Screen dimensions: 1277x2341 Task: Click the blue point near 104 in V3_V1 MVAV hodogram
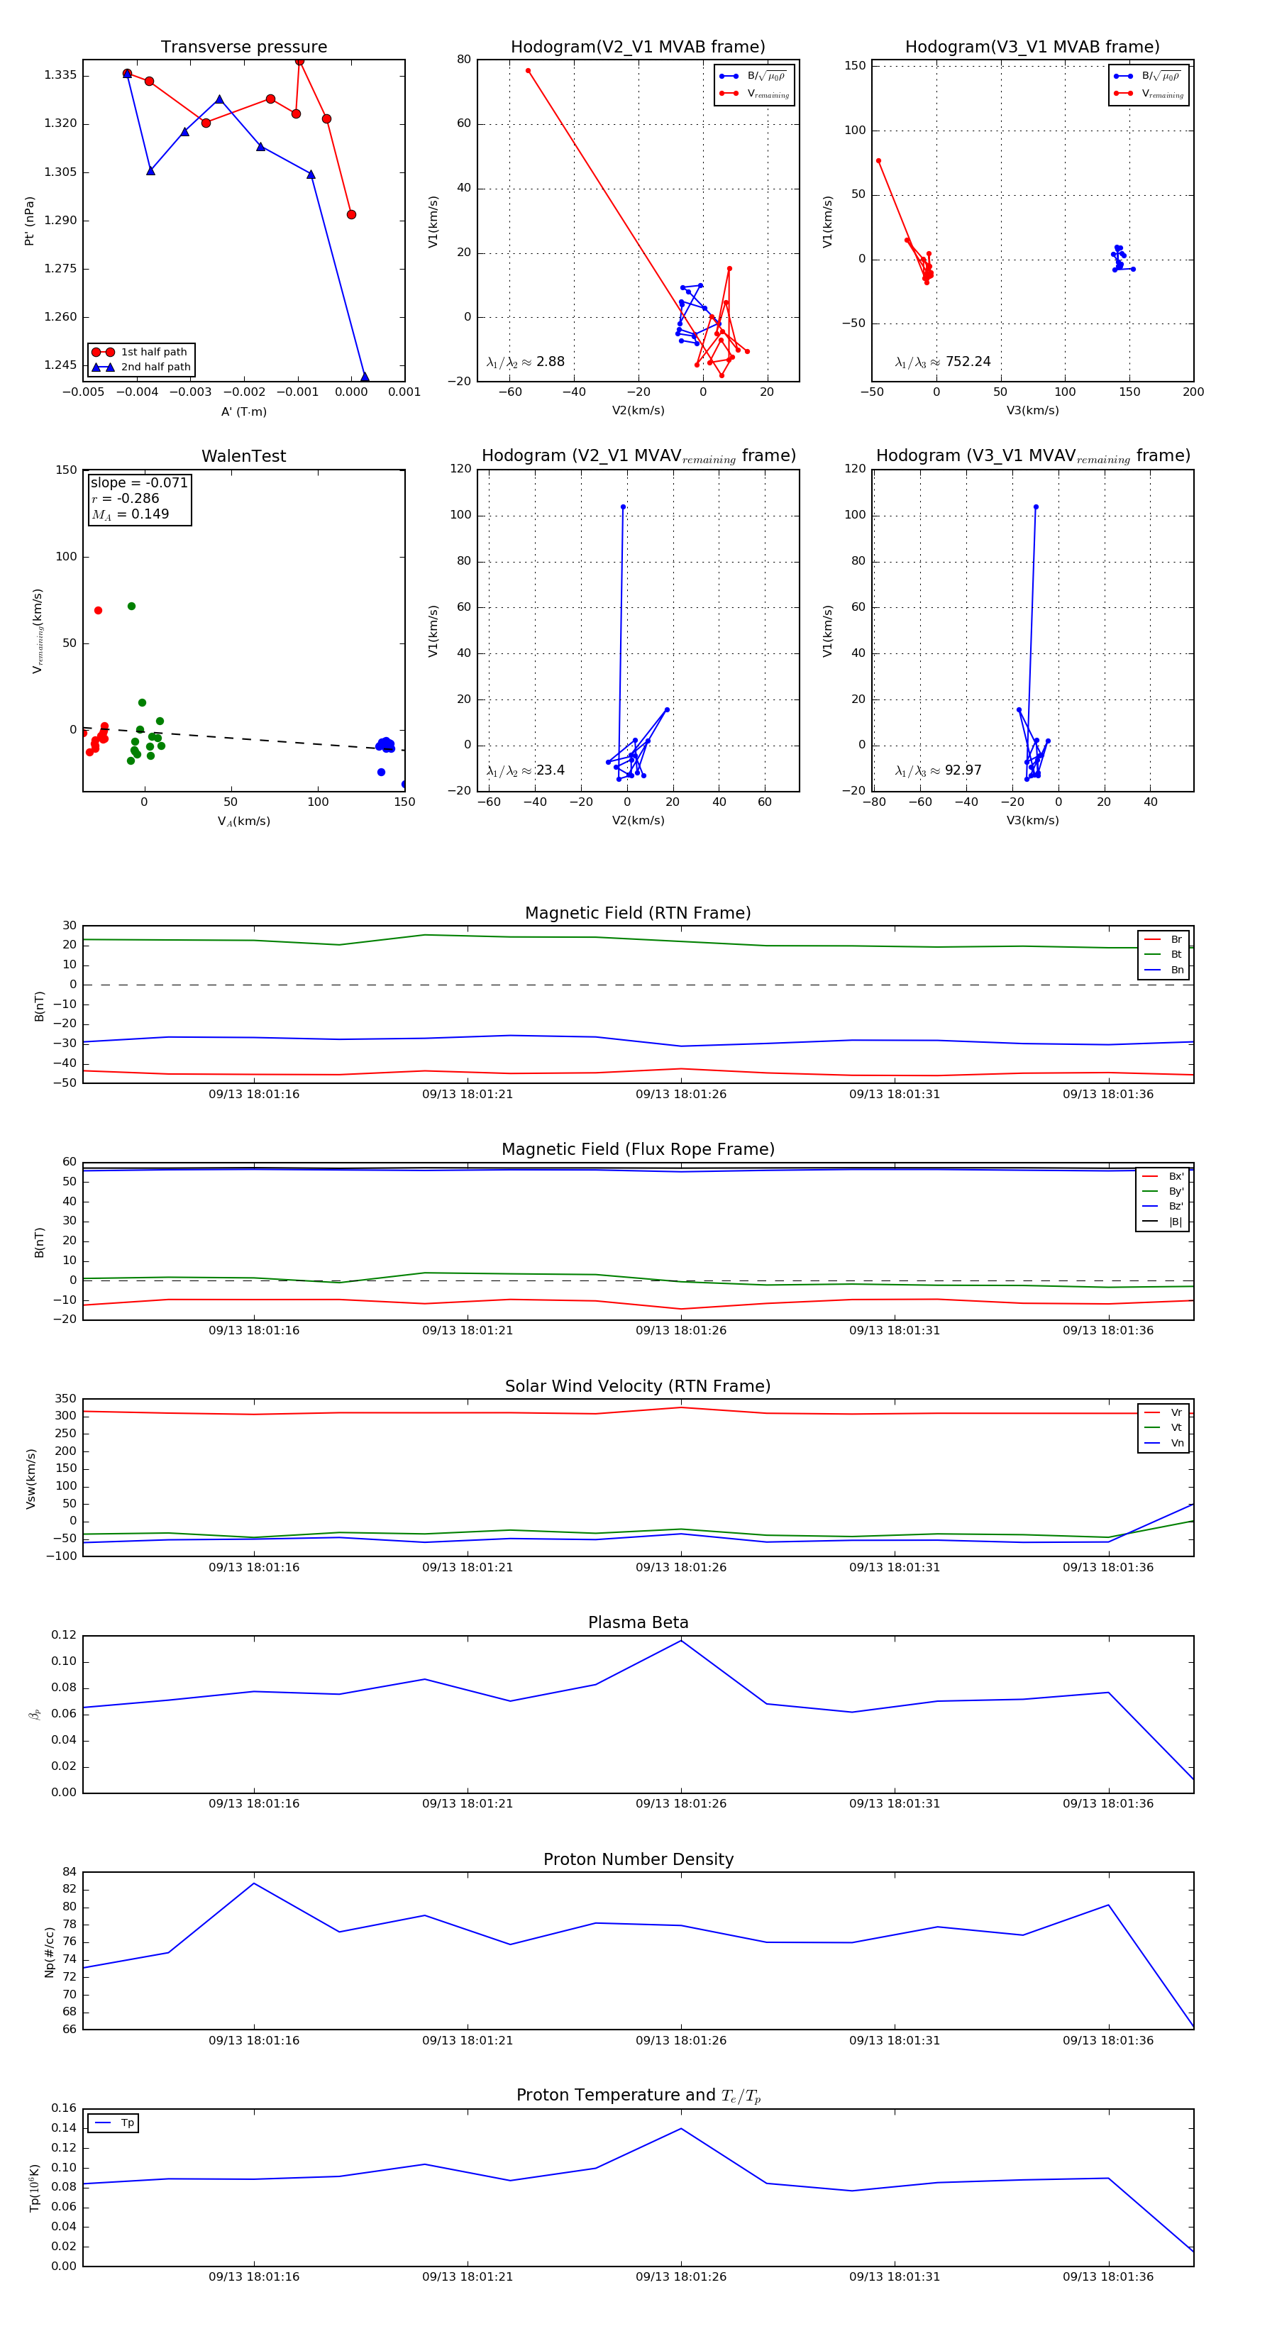[x=1035, y=507]
